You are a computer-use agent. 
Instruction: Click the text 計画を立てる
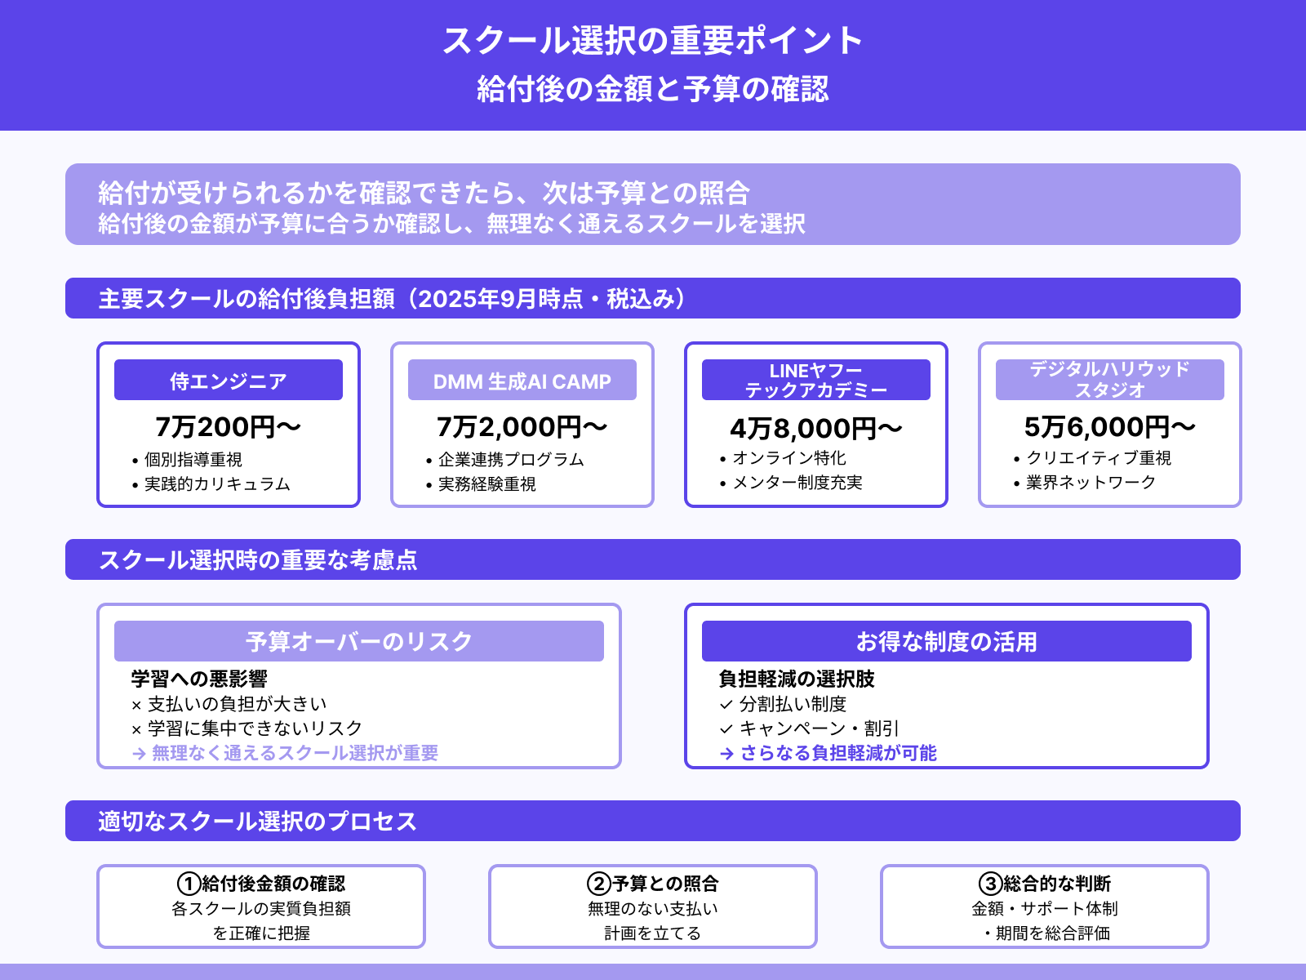point(653,933)
